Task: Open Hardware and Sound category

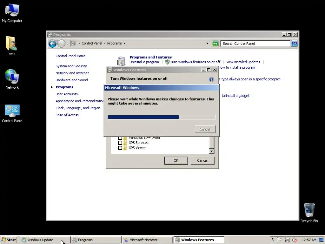Action: pyautogui.click(x=71, y=80)
